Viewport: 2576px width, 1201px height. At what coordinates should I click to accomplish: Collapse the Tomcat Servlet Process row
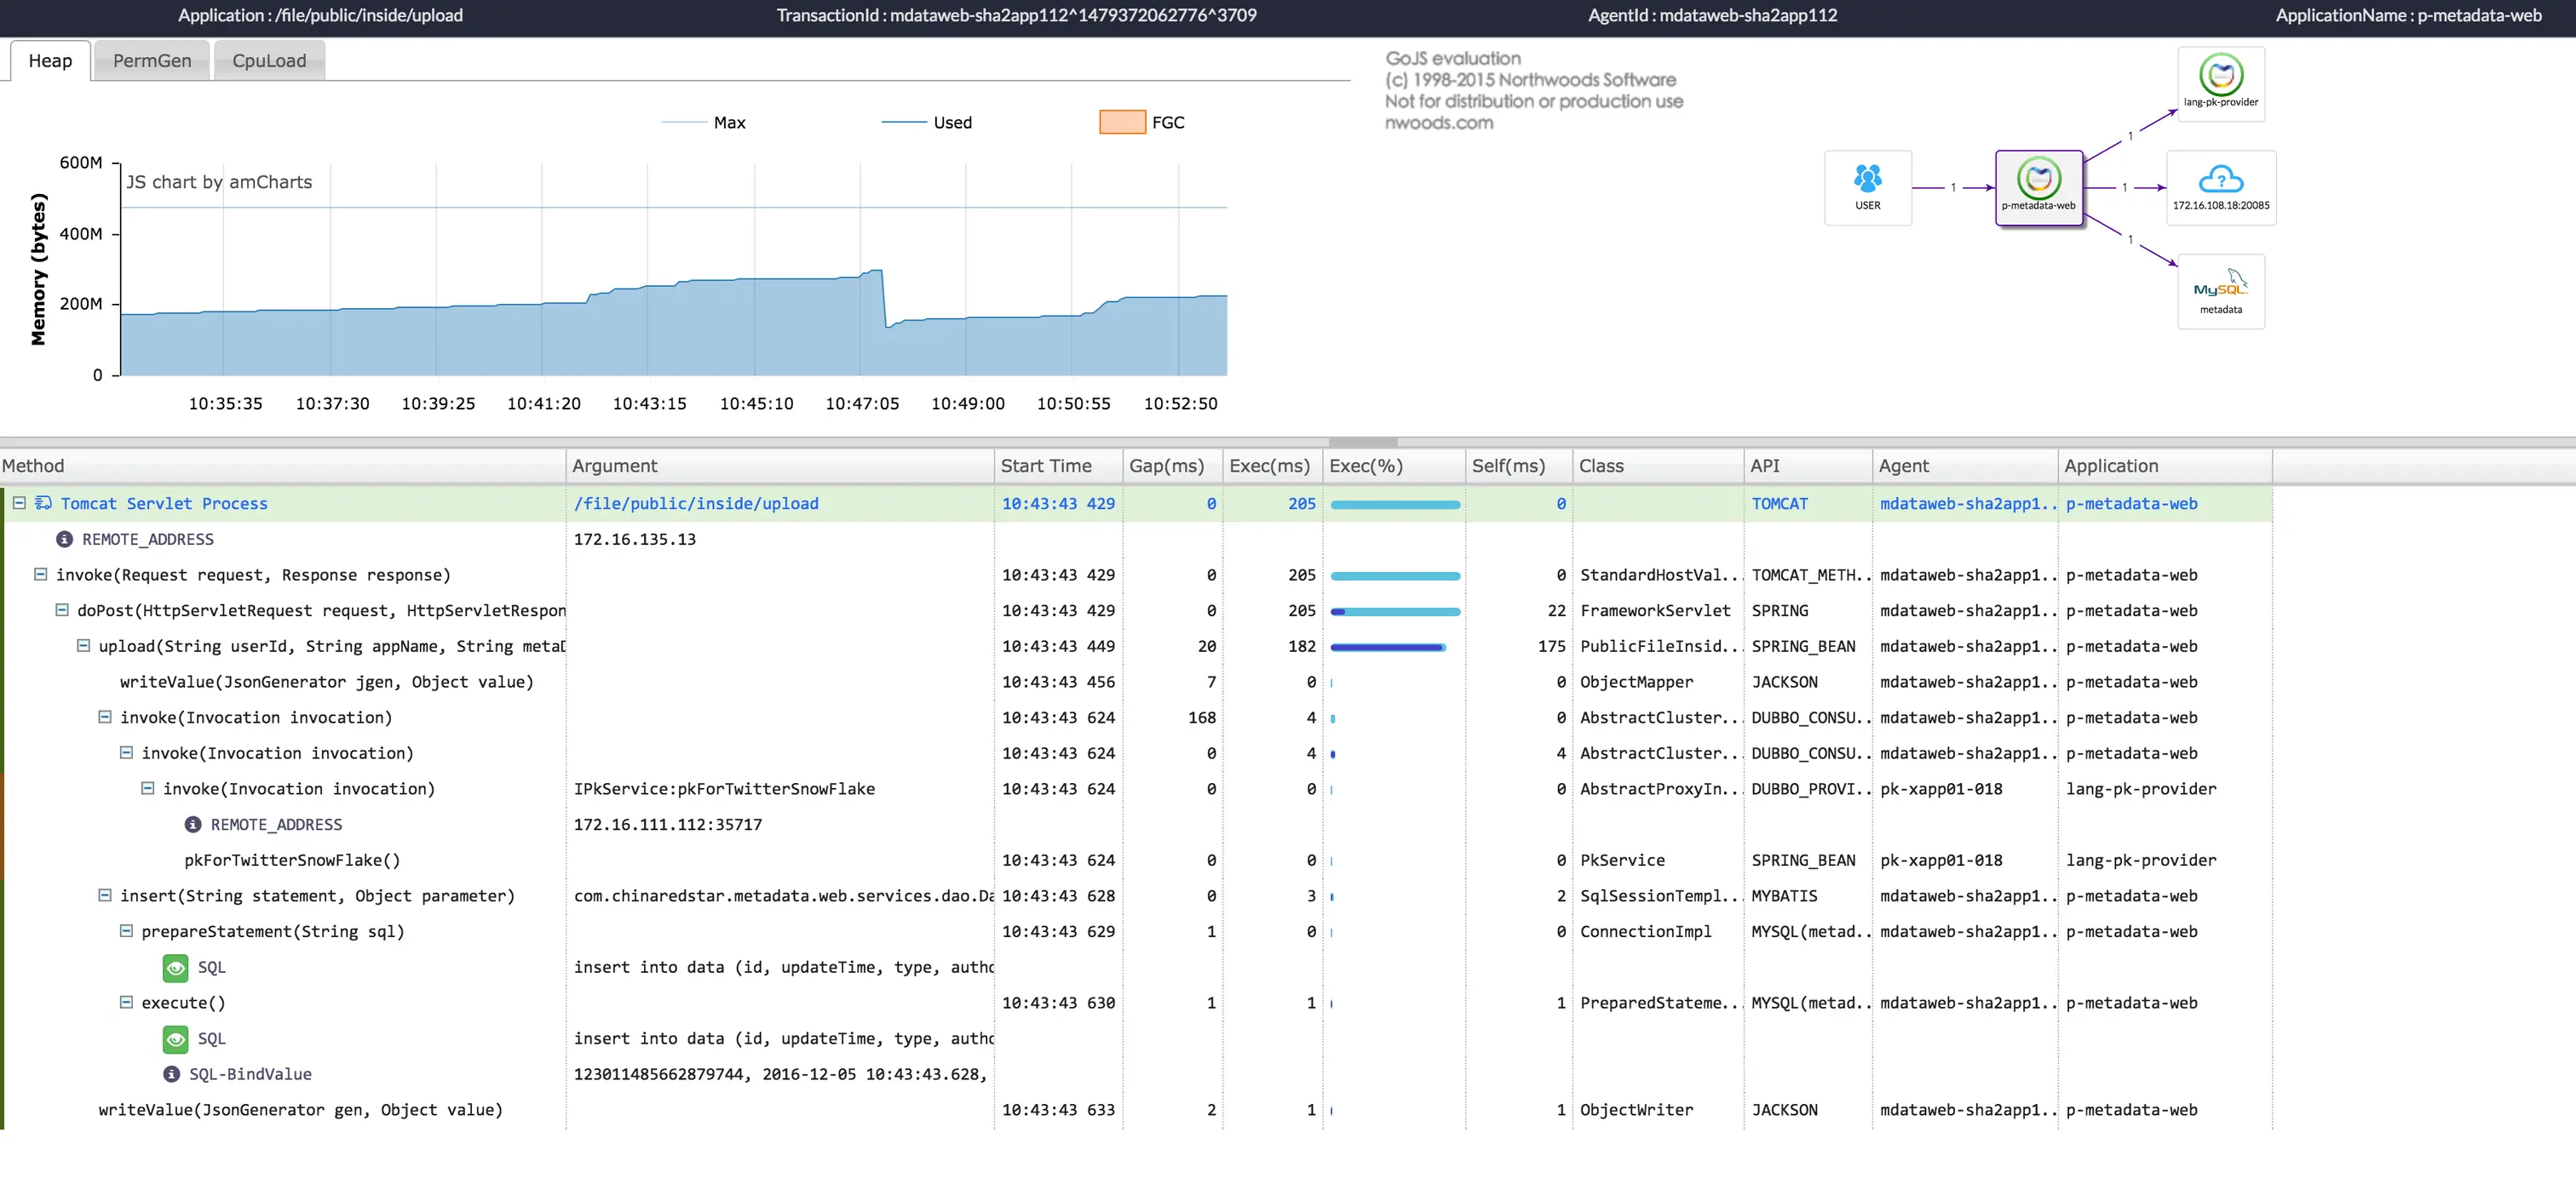tap(19, 502)
